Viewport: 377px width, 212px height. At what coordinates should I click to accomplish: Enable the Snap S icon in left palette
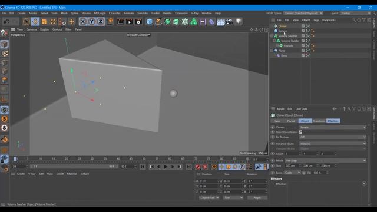[4, 110]
